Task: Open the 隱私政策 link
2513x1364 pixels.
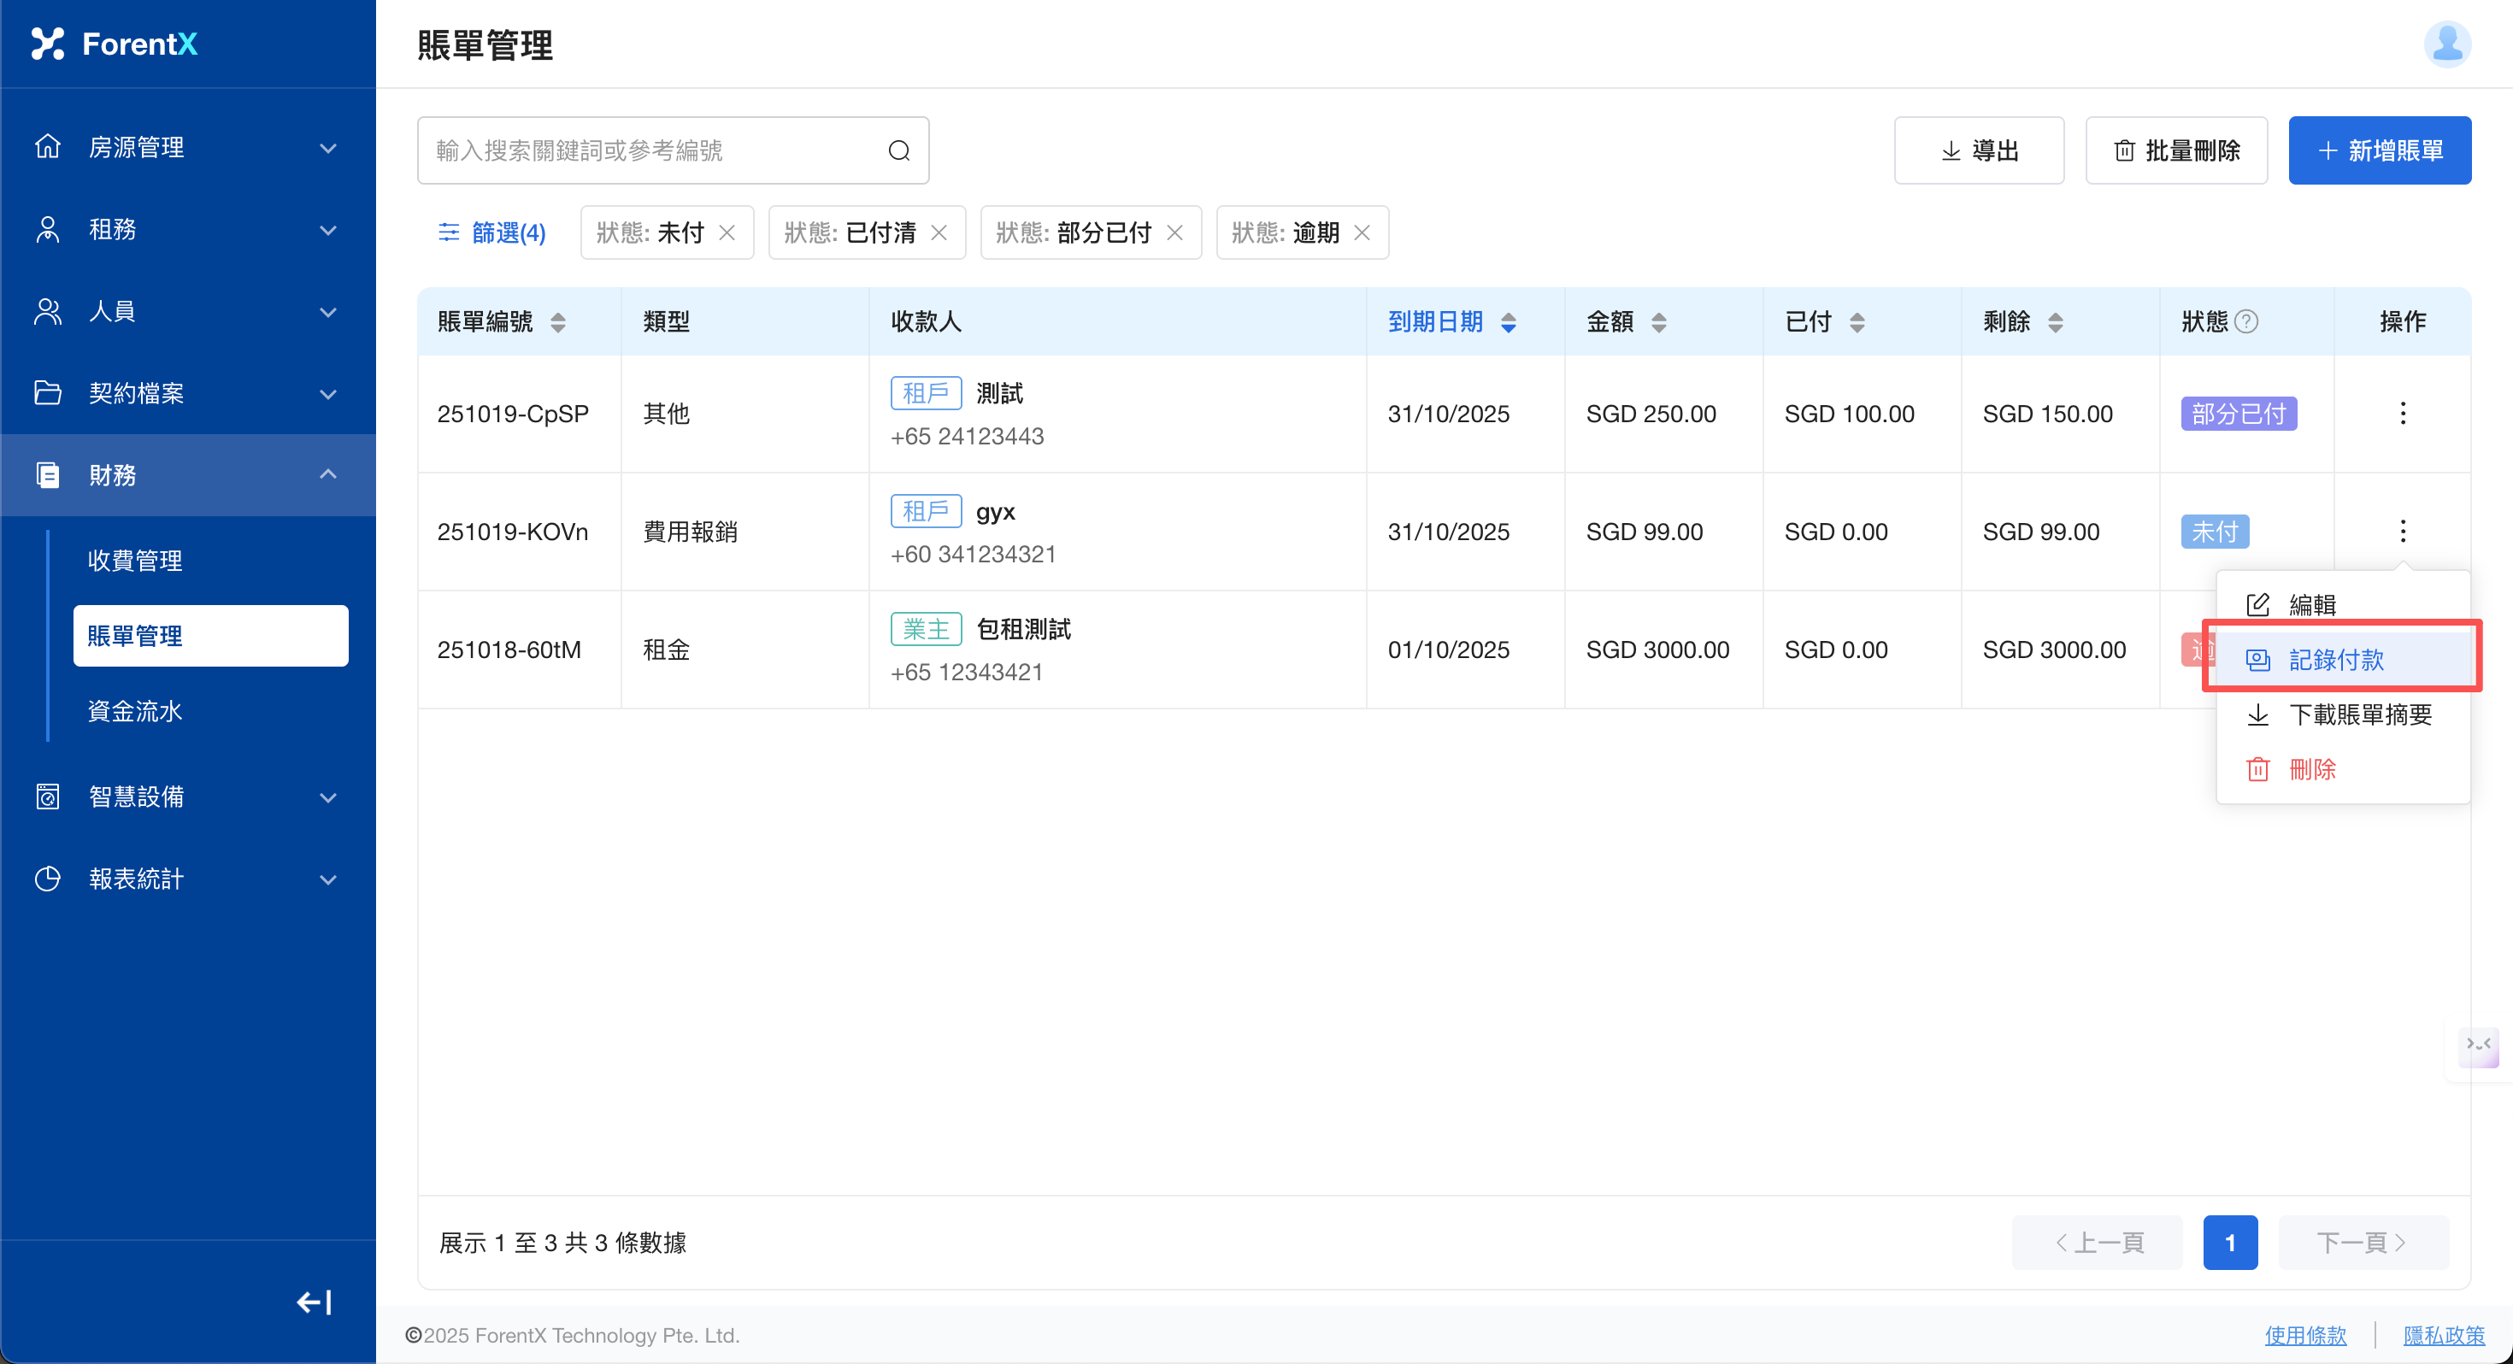Action: 2443,1335
